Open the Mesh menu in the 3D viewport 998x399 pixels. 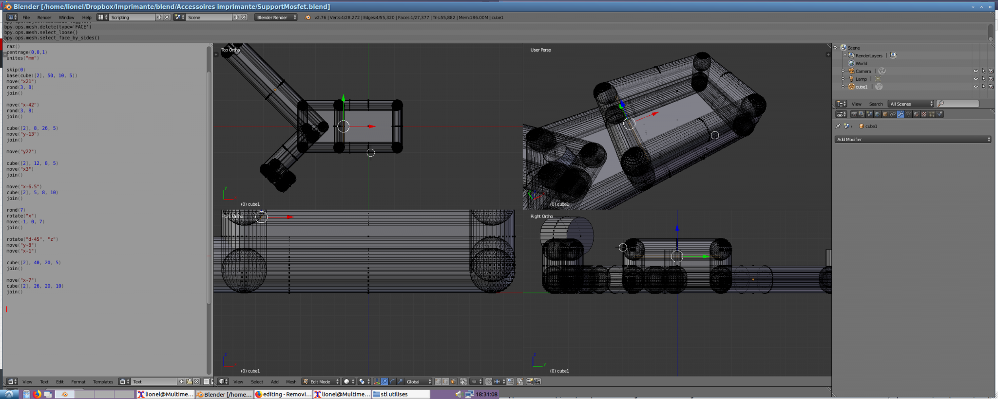tap(291, 382)
